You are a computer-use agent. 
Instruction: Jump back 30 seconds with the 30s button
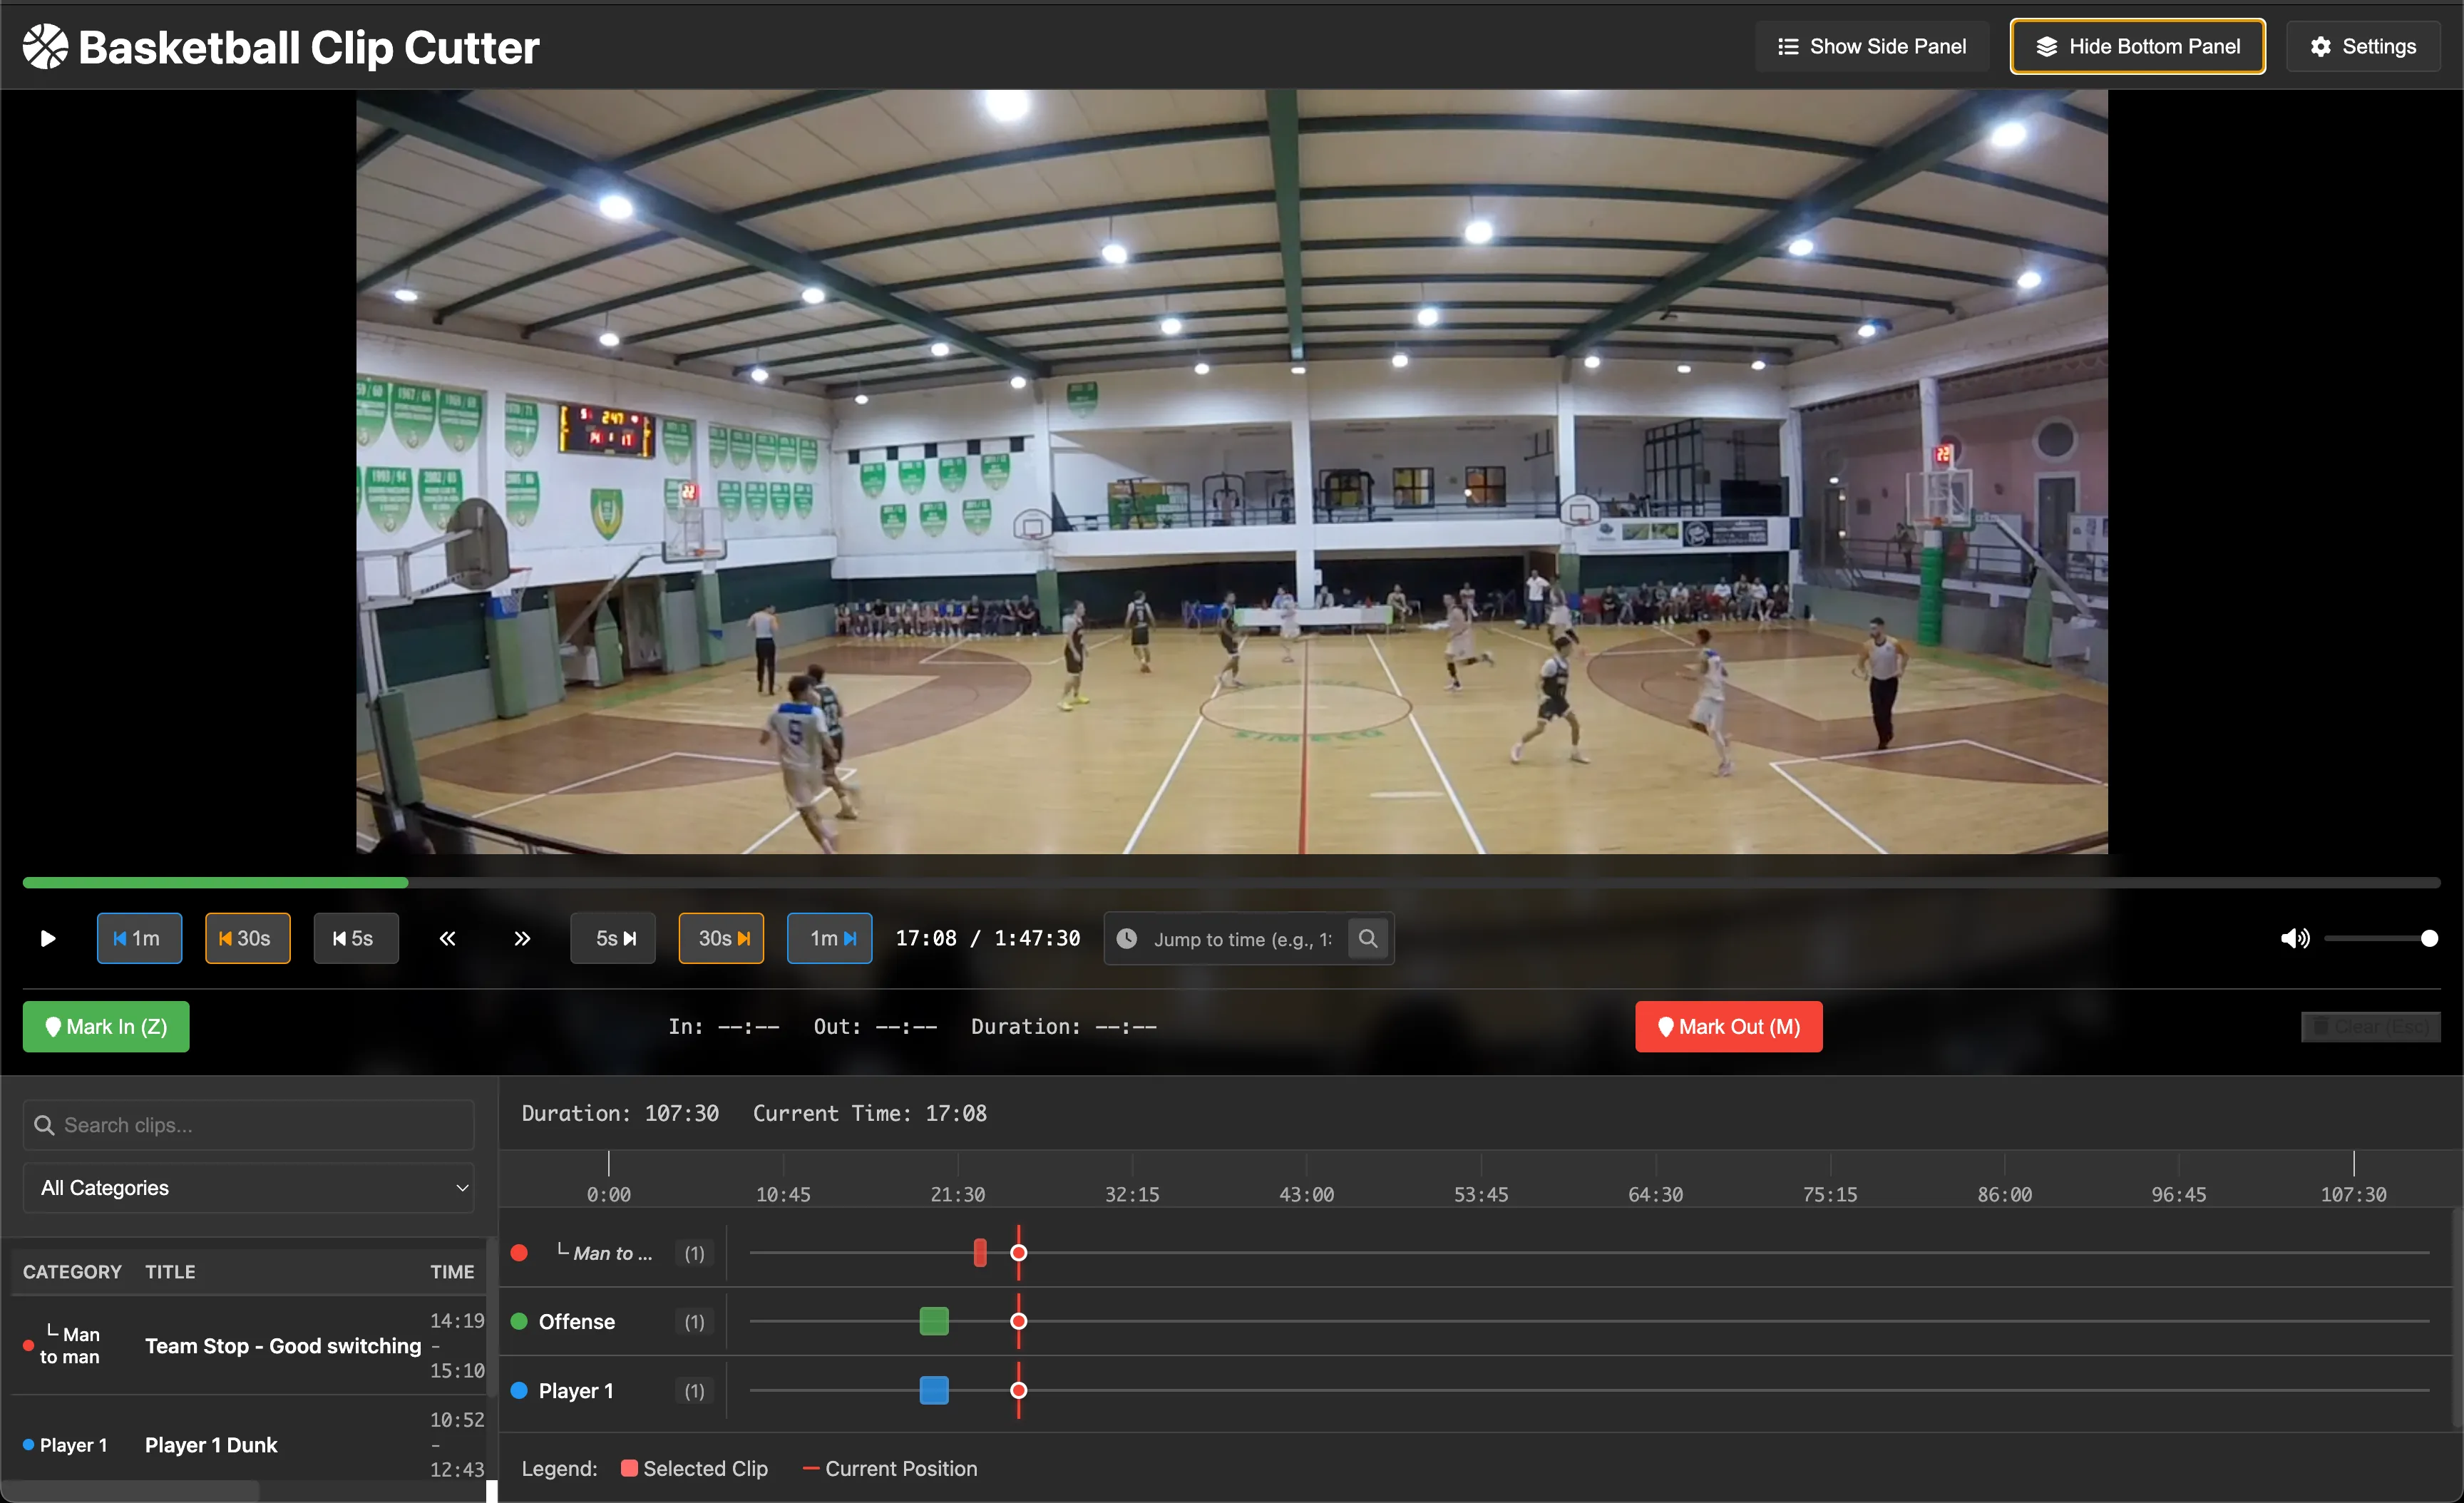point(247,938)
